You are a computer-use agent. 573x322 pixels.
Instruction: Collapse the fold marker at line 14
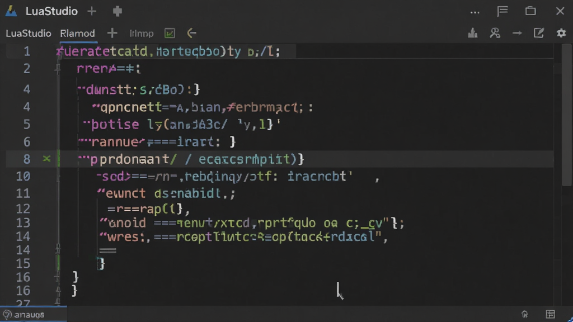(58, 250)
